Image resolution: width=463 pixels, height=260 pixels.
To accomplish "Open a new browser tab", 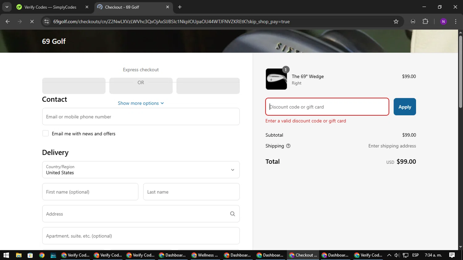I will click(x=180, y=7).
